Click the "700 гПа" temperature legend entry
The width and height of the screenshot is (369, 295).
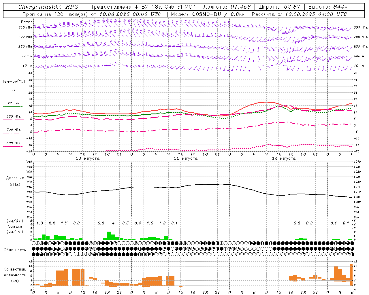[14, 130]
